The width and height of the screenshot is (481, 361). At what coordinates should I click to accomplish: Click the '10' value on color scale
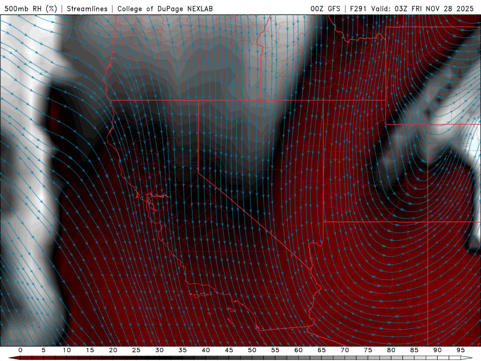point(67,350)
